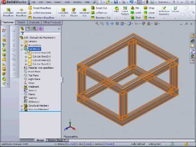The height and width of the screenshot is (147, 196).
Task: Click the Save icon in title bar
Action: pos(116,2)
